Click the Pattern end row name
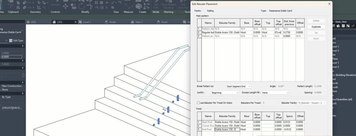Screen dimensions: 356x136 pos(208,36)
